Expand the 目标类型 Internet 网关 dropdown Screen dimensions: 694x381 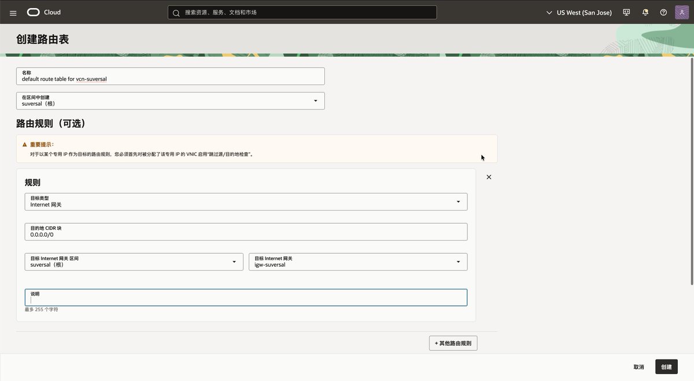coord(246,201)
